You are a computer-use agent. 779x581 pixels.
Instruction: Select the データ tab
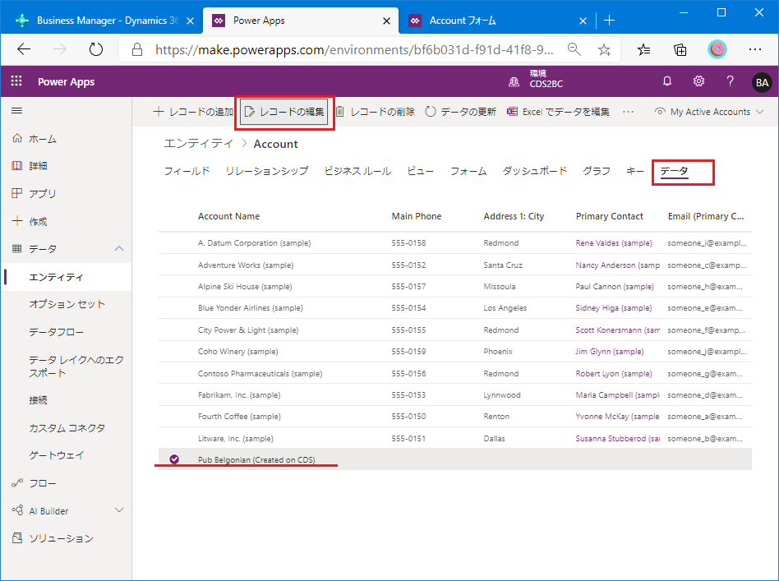(674, 171)
